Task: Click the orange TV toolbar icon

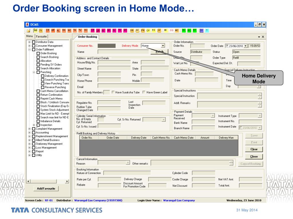Action: click(x=80, y=30)
